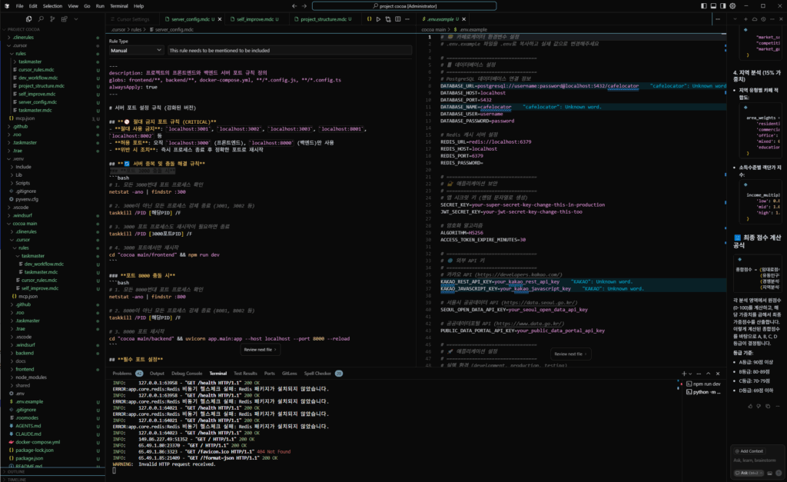
Task: Go back with the navigation arrow
Action: pyautogui.click(x=294, y=6)
